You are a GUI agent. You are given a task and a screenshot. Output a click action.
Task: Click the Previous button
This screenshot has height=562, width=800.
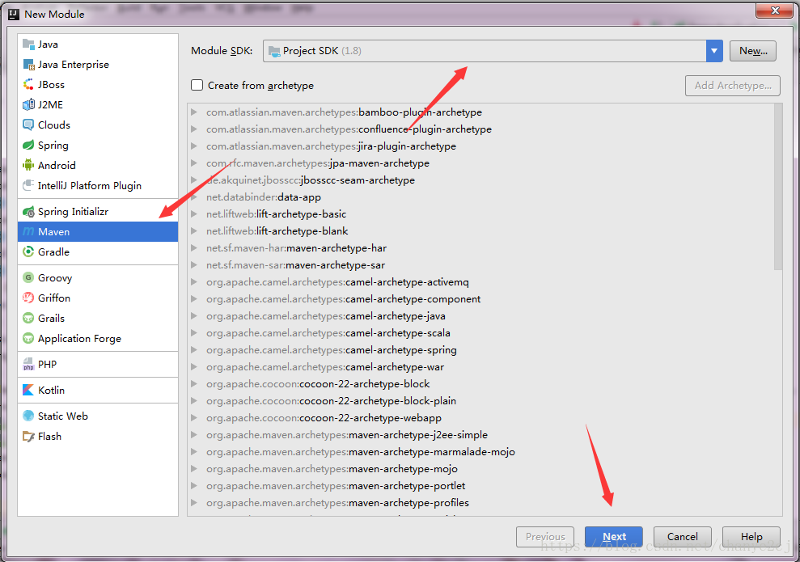tap(545, 536)
